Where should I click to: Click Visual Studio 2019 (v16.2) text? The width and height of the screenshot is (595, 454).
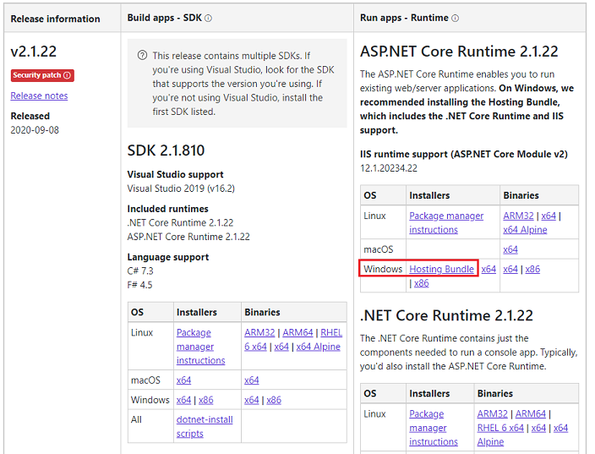click(x=181, y=189)
